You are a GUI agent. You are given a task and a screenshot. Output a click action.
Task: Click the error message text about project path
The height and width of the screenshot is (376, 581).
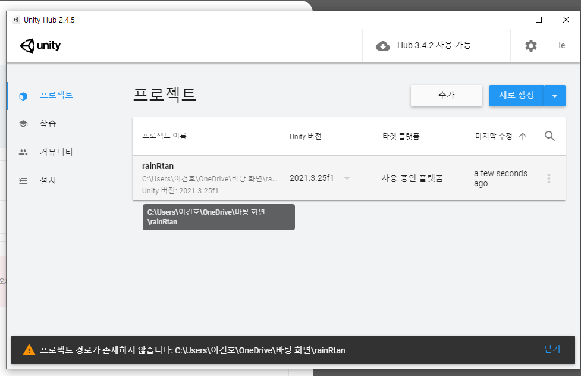click(192, 350)
